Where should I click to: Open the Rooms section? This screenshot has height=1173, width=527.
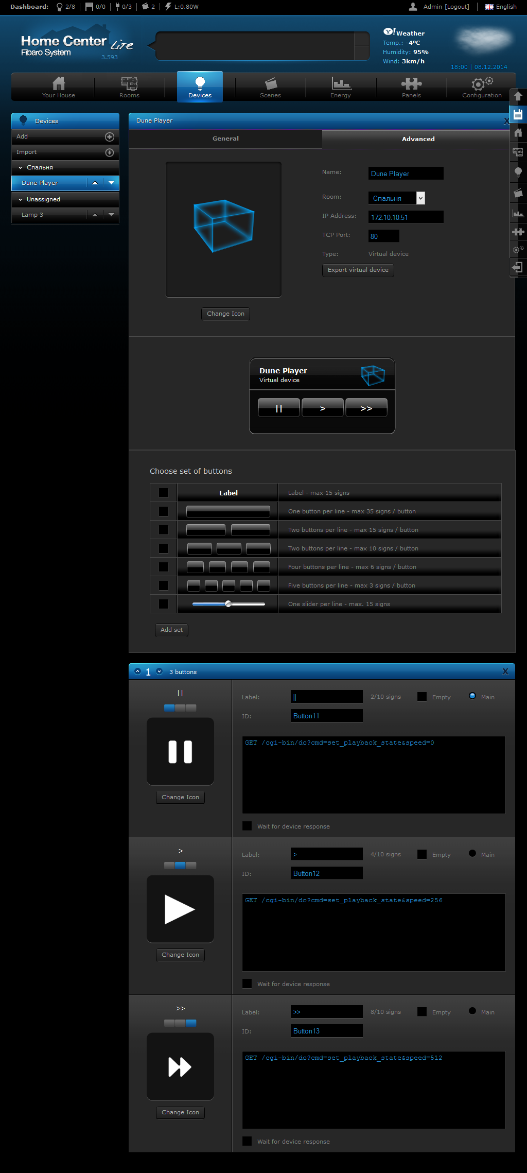[x=129, y=87]
